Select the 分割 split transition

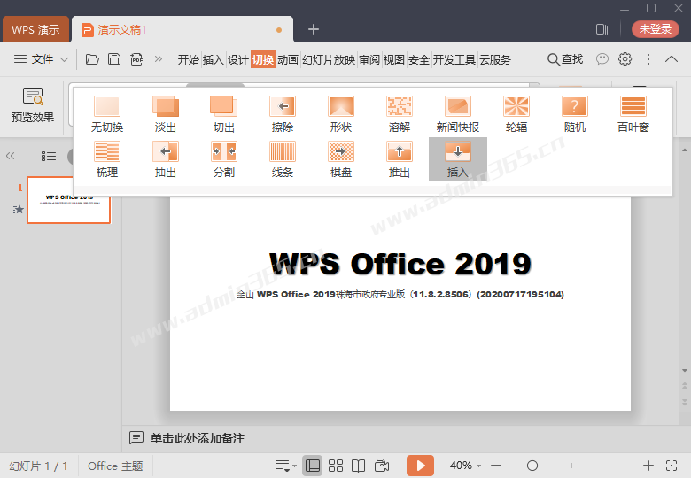click(x=224, y=159)
